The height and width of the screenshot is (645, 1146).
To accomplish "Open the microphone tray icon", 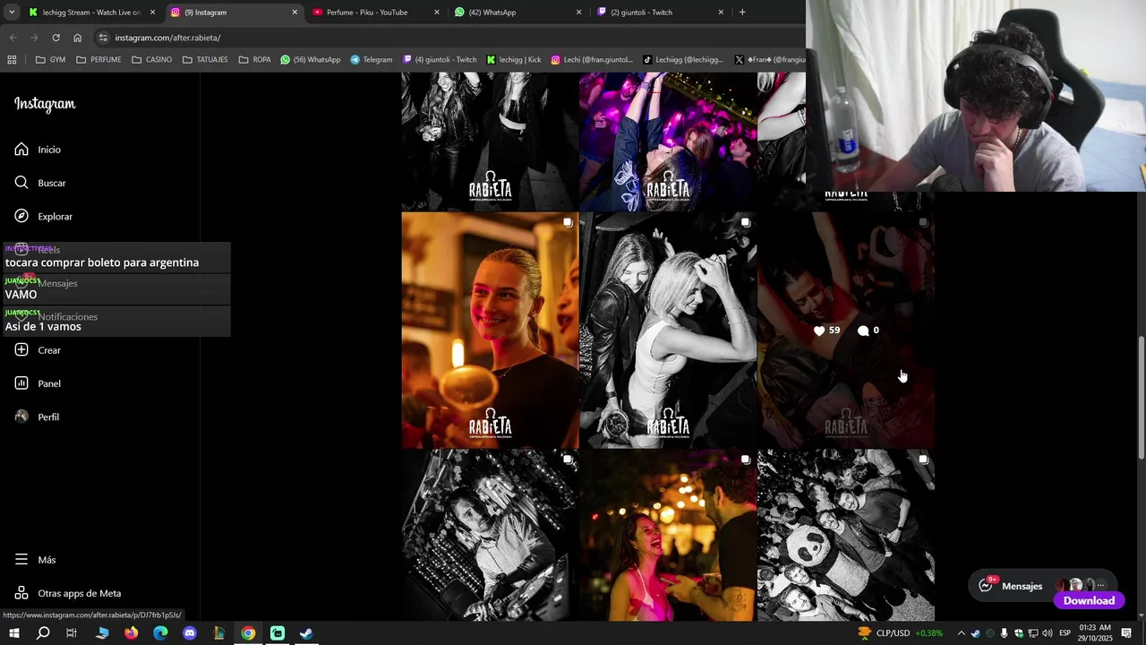I will (1004, 633).
